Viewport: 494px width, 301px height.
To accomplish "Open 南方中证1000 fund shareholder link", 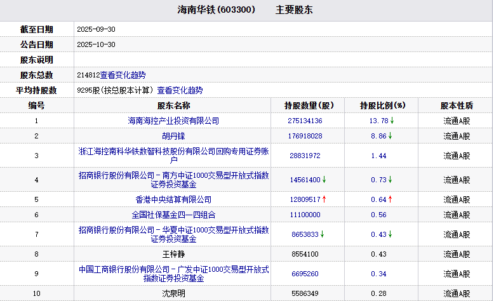I will [x=173, y=180].
